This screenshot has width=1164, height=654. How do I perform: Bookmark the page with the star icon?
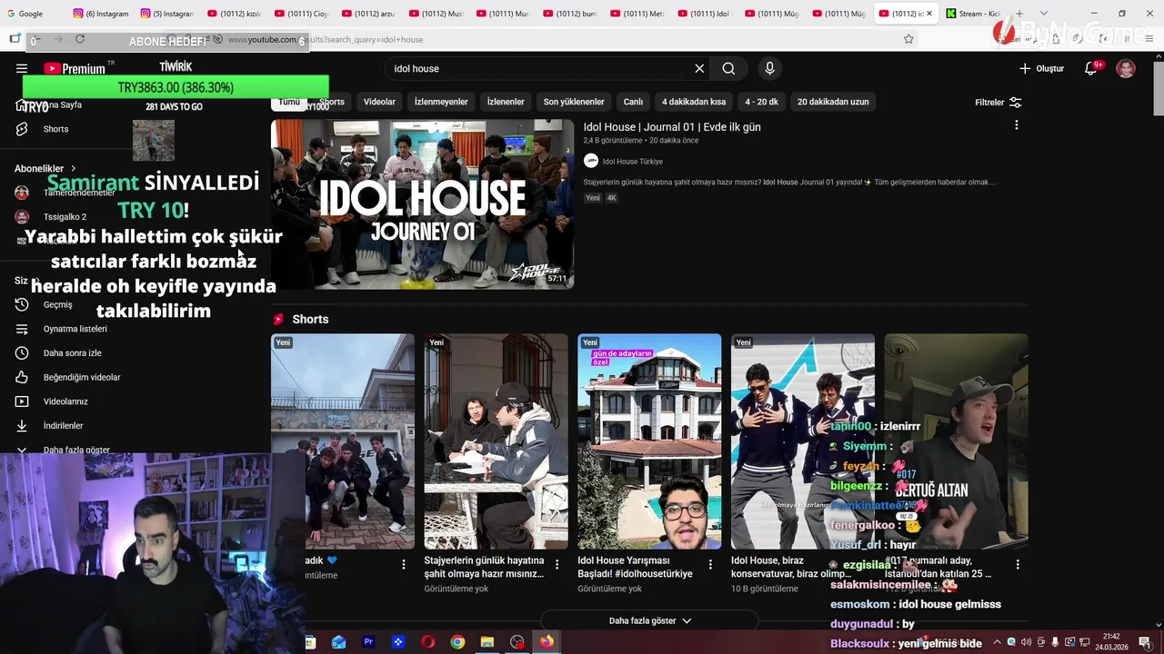click(908, 39)
